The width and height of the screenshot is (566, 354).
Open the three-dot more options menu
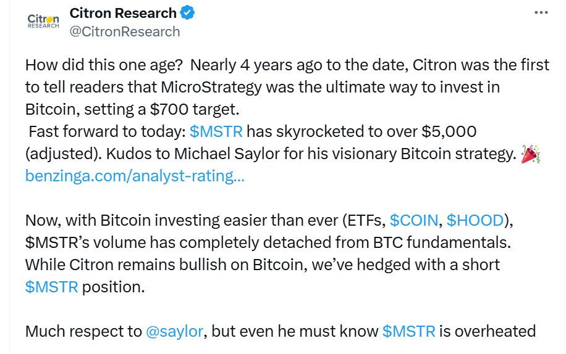pos(541,13)
